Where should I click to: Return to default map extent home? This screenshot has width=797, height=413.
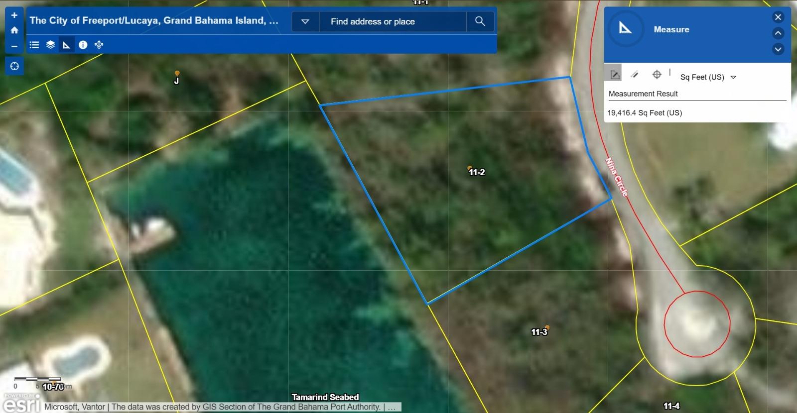coord(14,30)
